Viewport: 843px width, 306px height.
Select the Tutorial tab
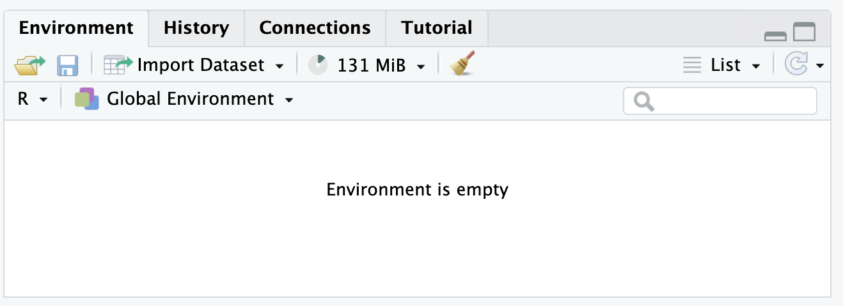tap(437, 28)
